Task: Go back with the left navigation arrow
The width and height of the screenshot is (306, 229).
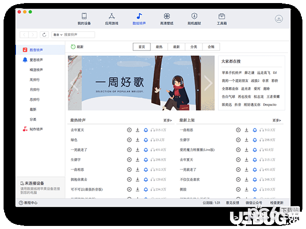Action: tap(24, 35)
